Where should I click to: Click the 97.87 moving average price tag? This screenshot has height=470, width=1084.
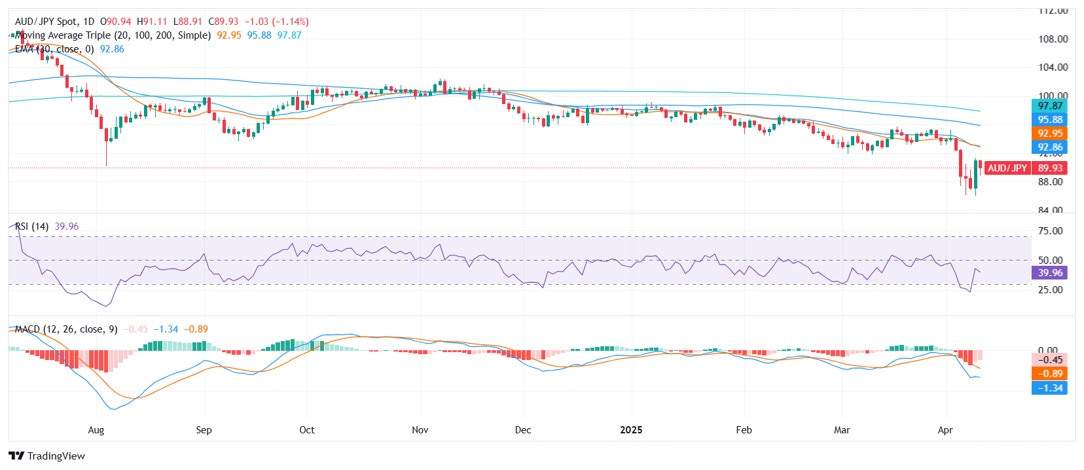tap(1049, 106)
